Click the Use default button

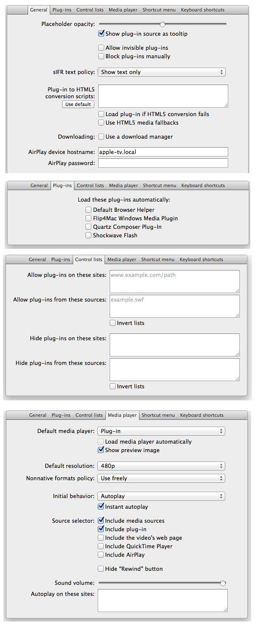click(78, 104)
